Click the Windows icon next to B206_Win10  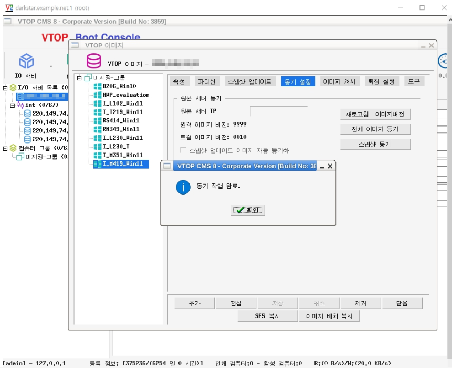tap(98, 86)
